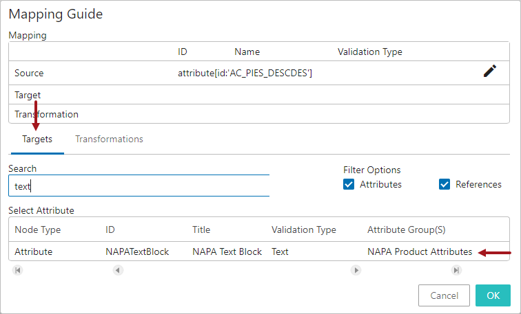Screen dimensions: 521x314
Task: Confirm mapping with the OK button
Action: [493, 295]
